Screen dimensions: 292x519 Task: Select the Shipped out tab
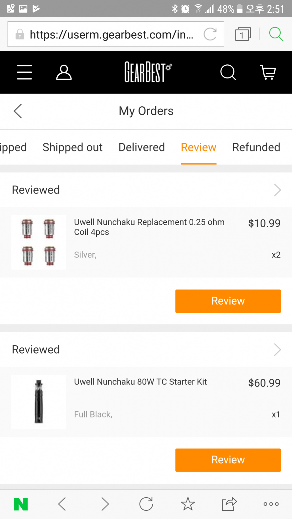point(72,147)
